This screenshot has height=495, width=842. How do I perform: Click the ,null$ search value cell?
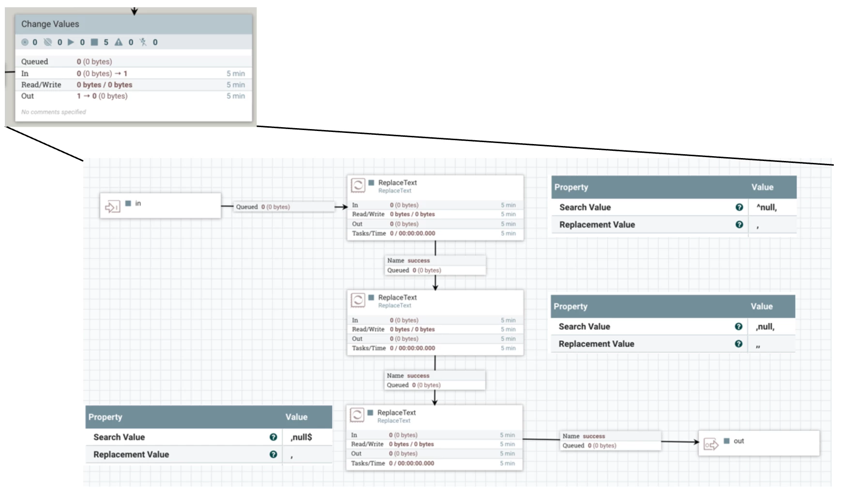pyautogui.click(x=308, y=437)
